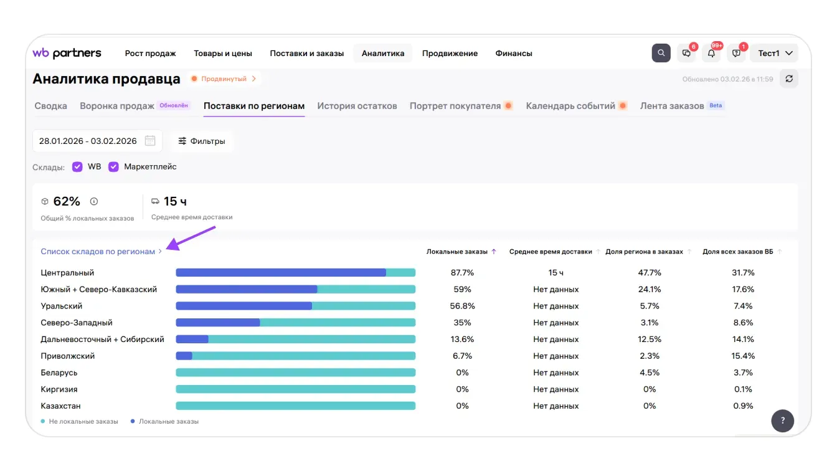This screenshot has width=837, height=476.
Task: Expand the Продвинутый plan chevron
Action: click(254, 79)
